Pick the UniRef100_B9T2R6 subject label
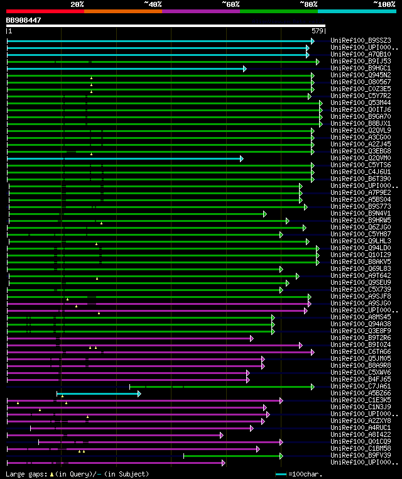The width and height of the screenshot is (402, 479). point(361,338)
